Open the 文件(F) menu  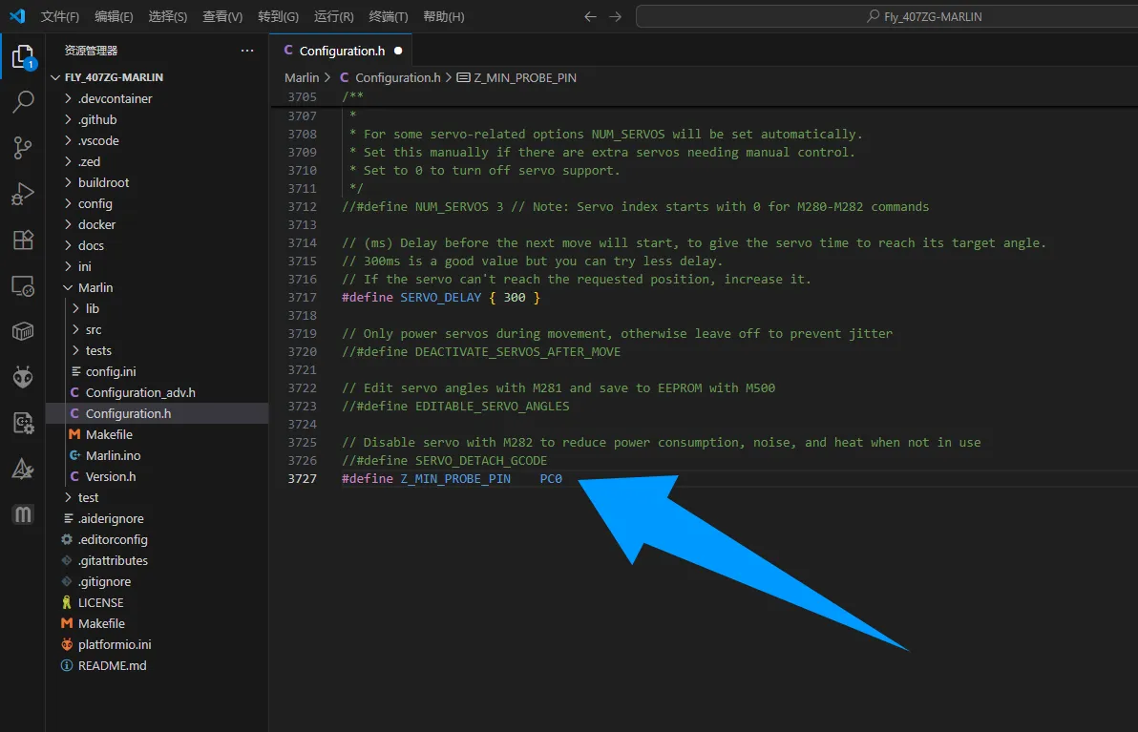click(x=60, y=16)
